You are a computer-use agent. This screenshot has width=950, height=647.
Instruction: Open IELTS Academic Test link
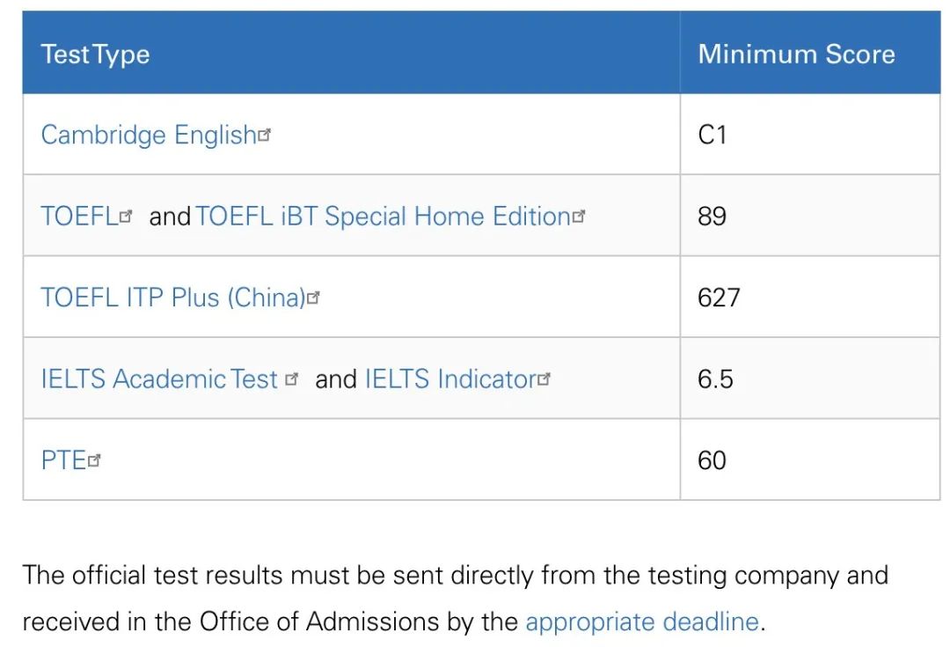(x=159, y=379)
